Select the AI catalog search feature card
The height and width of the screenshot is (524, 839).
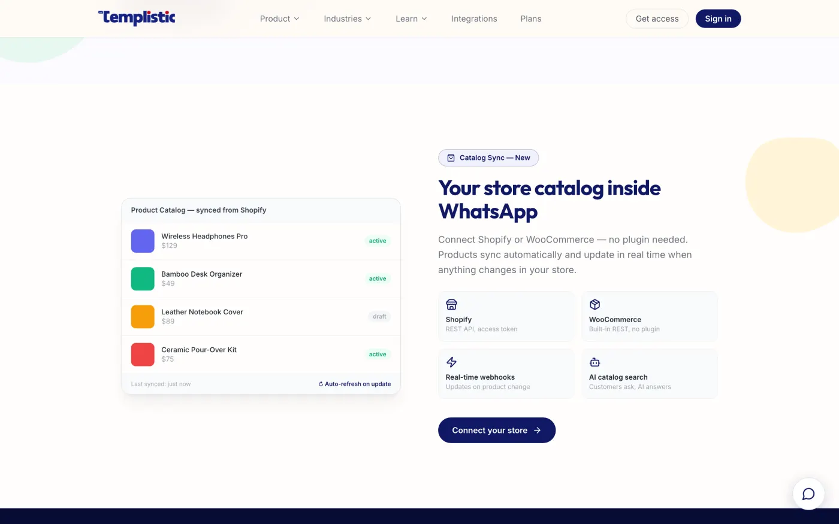(x=650, y=374)
